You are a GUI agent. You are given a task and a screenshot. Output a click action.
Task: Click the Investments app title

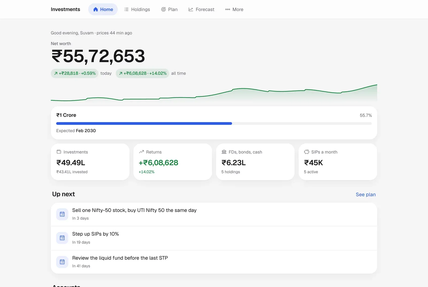point(65,9)
